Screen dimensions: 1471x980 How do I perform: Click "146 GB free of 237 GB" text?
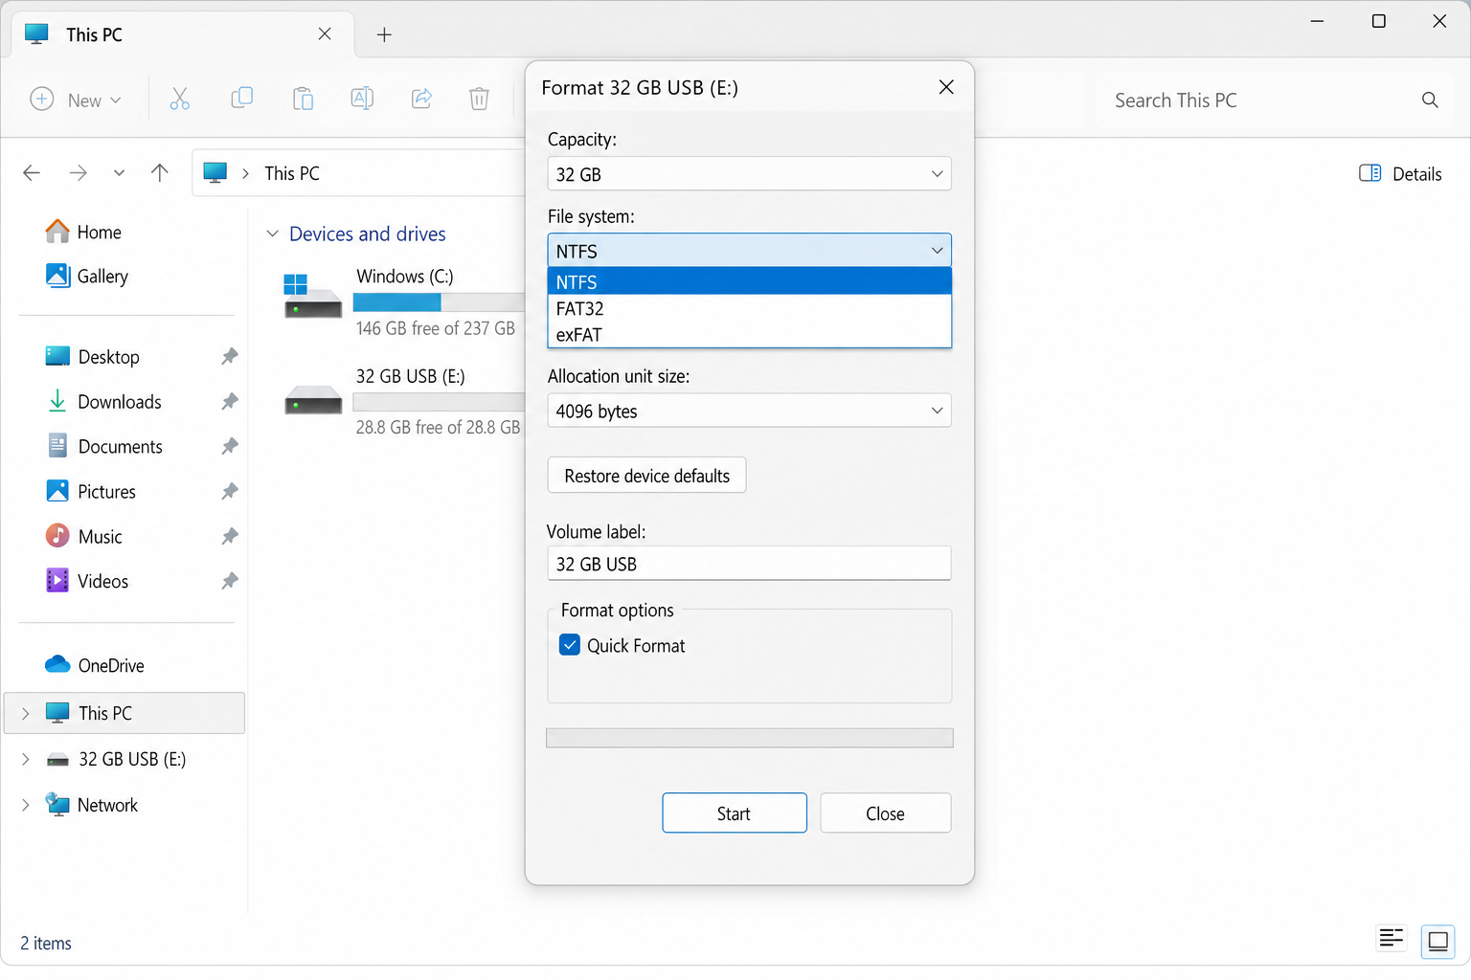pyautogui.click(x=436, y=328)
